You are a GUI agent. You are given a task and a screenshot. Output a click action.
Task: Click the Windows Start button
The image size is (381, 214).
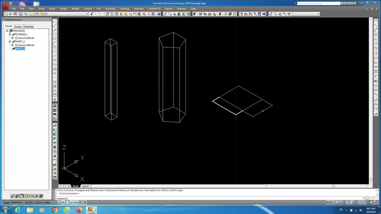5,210
